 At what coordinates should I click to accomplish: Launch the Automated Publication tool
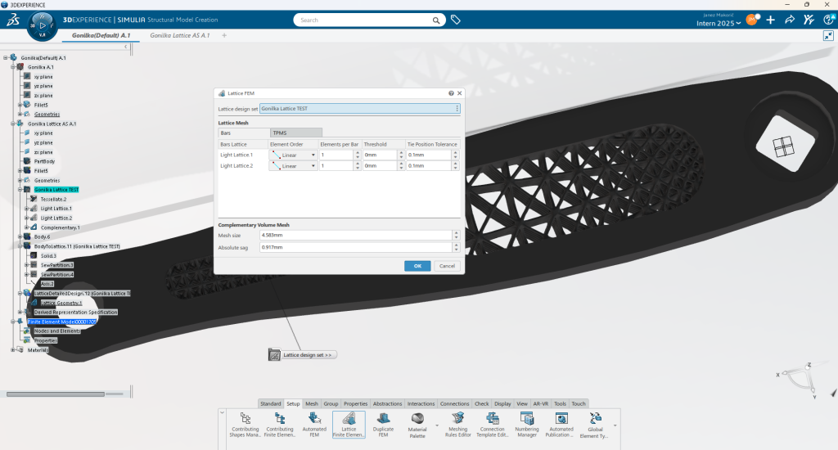pyautogui.click(x=561, y=425)
